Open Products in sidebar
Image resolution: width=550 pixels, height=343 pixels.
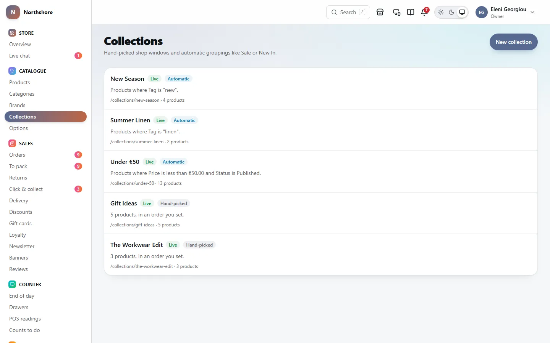pos(45,82)
